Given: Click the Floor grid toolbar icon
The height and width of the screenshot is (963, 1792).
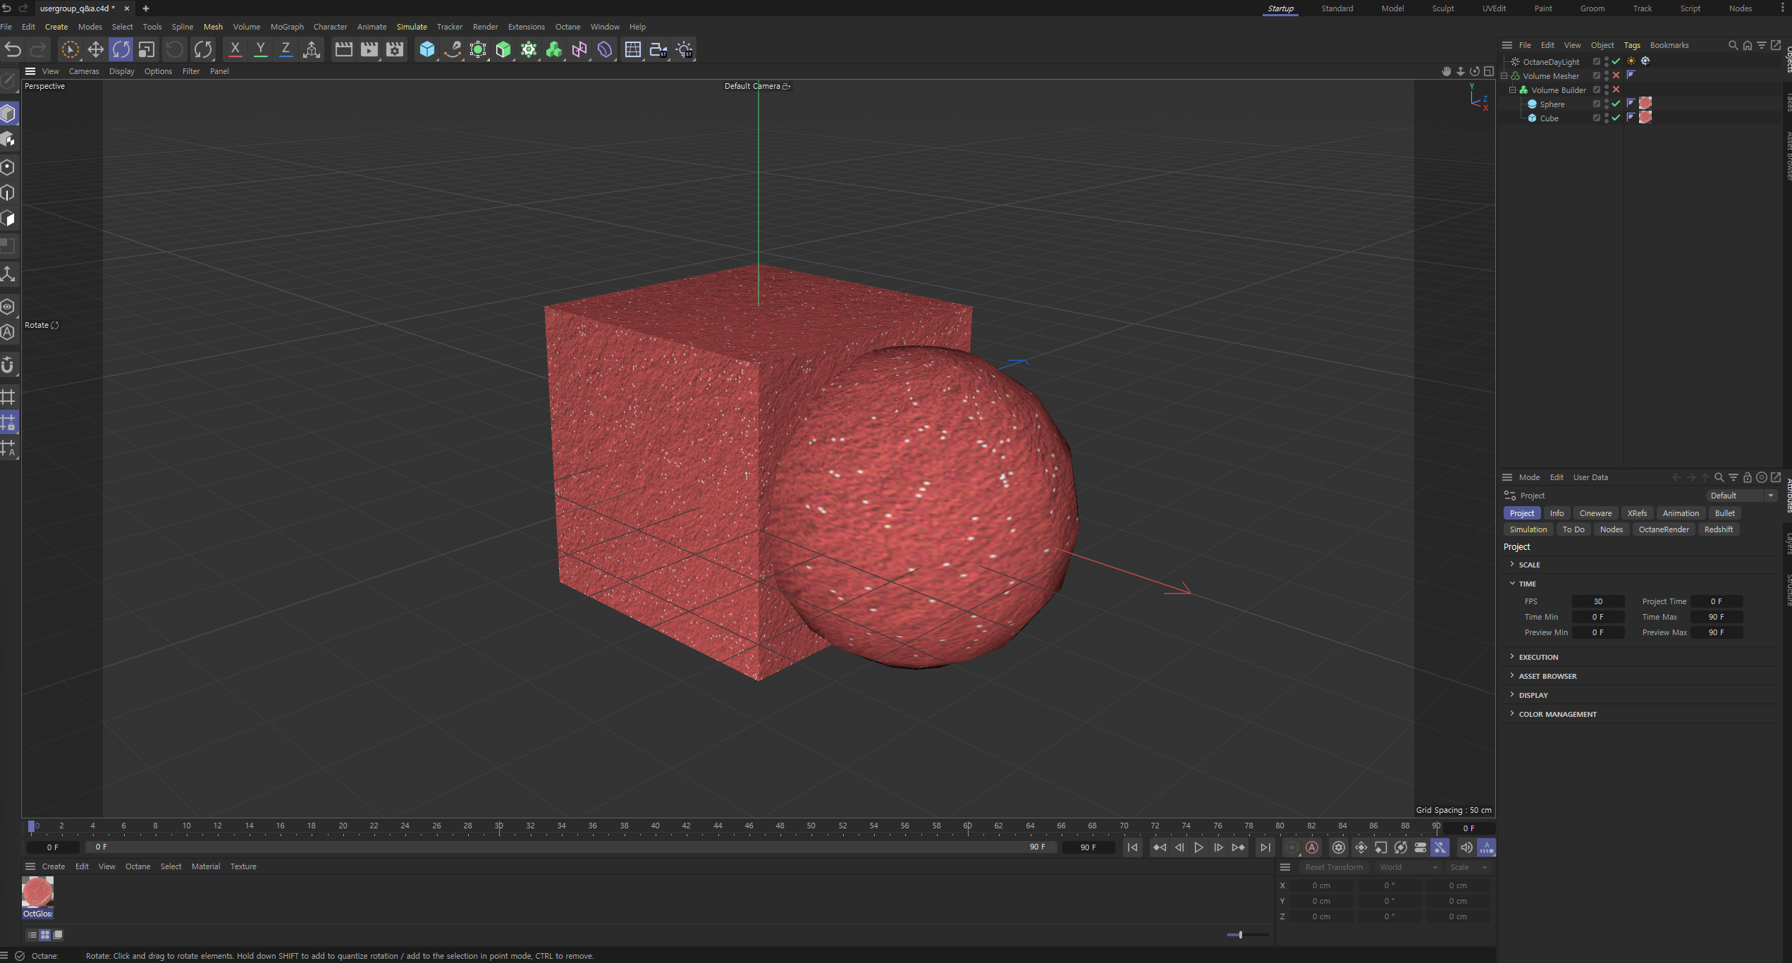Looking at the screenshot, I should (633, 49).
